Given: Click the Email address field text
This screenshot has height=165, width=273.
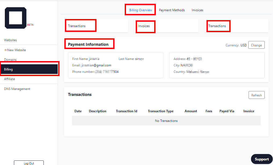Looking at the screenshot, I should (x=92, y=65).
